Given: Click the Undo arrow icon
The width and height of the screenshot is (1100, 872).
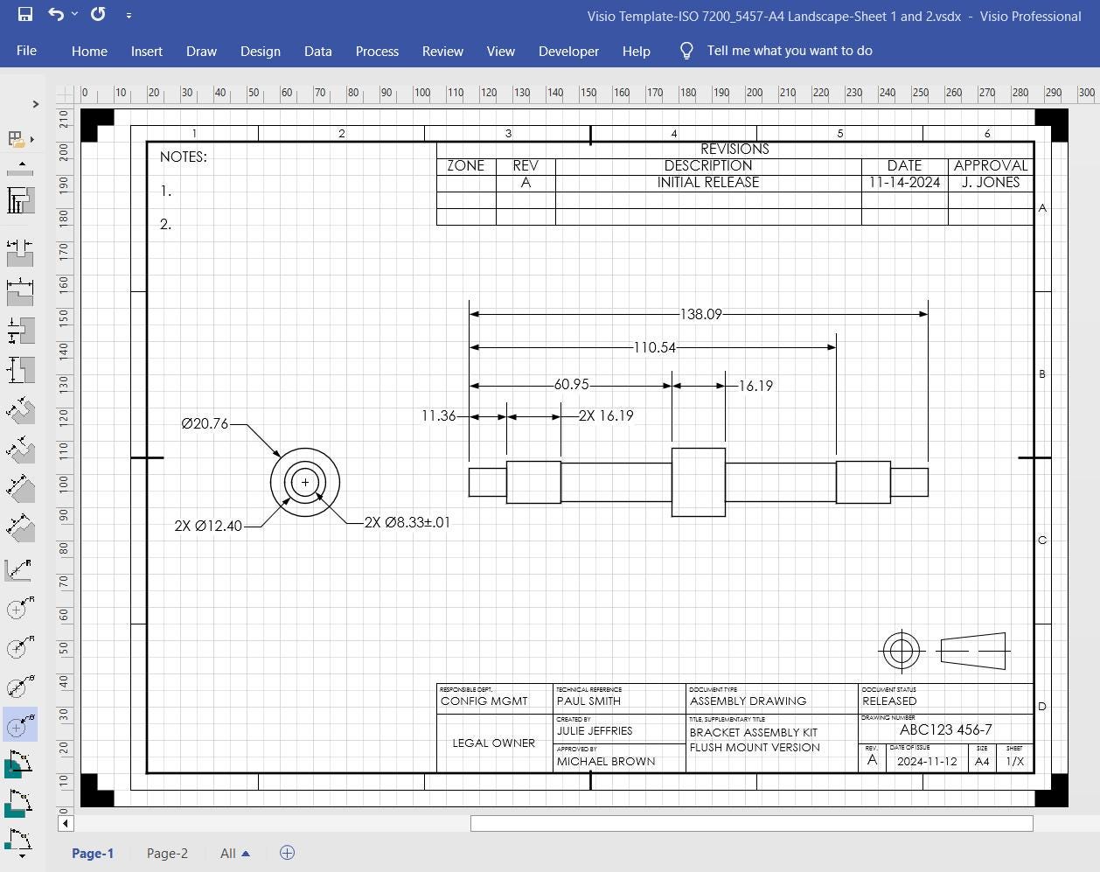Looking at the screenshot, I should pos(56,15).
